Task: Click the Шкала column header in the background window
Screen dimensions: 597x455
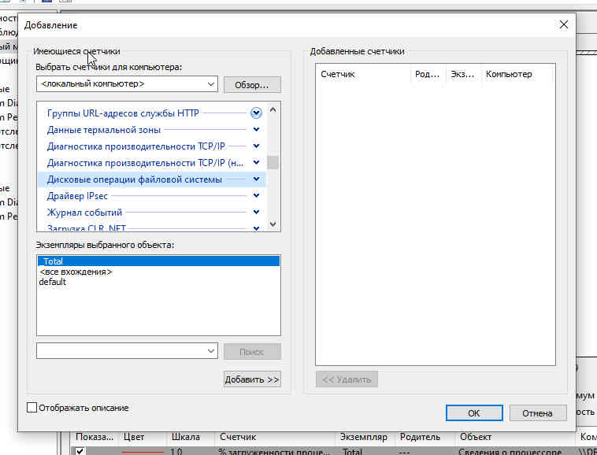Action: coord(191,437)
